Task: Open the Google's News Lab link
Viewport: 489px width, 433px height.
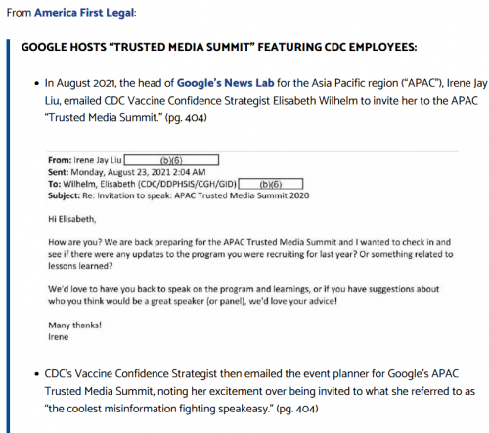Action: (225, 83)
